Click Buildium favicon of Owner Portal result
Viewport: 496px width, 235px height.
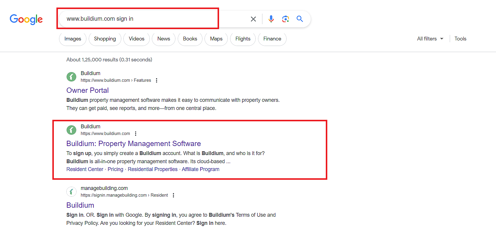(x=71, y=77)
